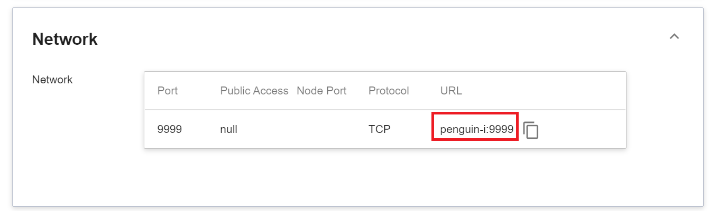Click blank header area right of URL

545,91
